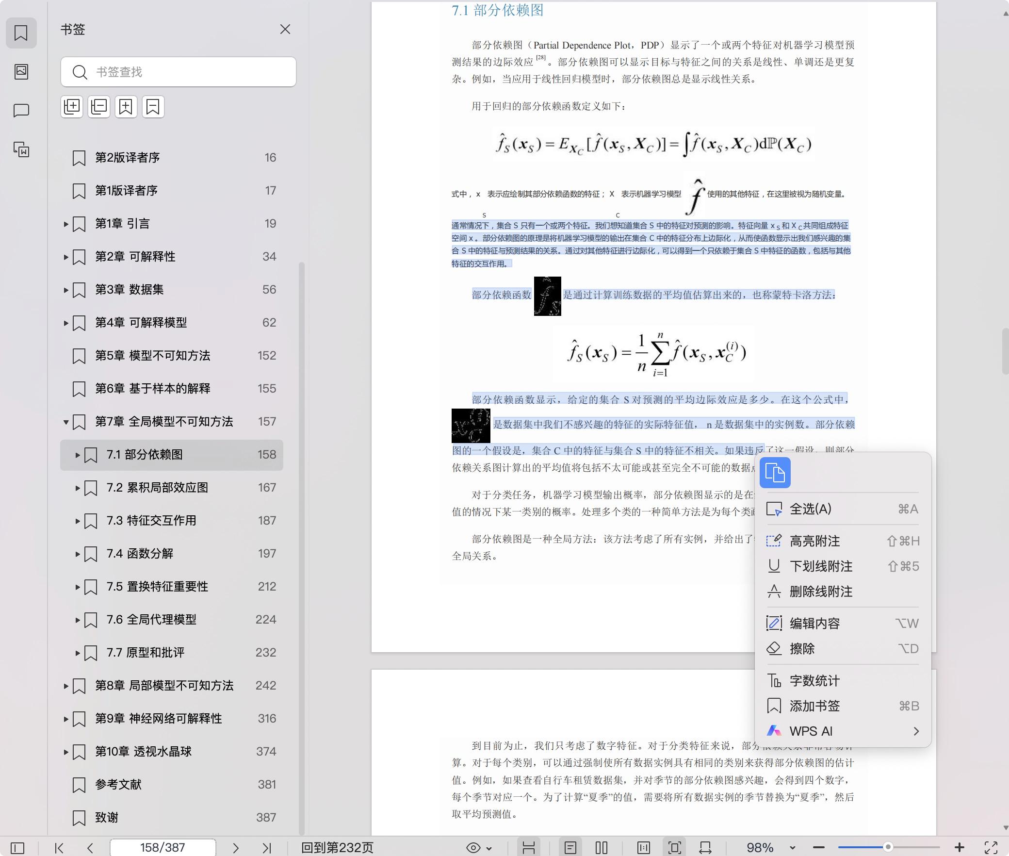Toggle two-page view mode

(602, 847)
